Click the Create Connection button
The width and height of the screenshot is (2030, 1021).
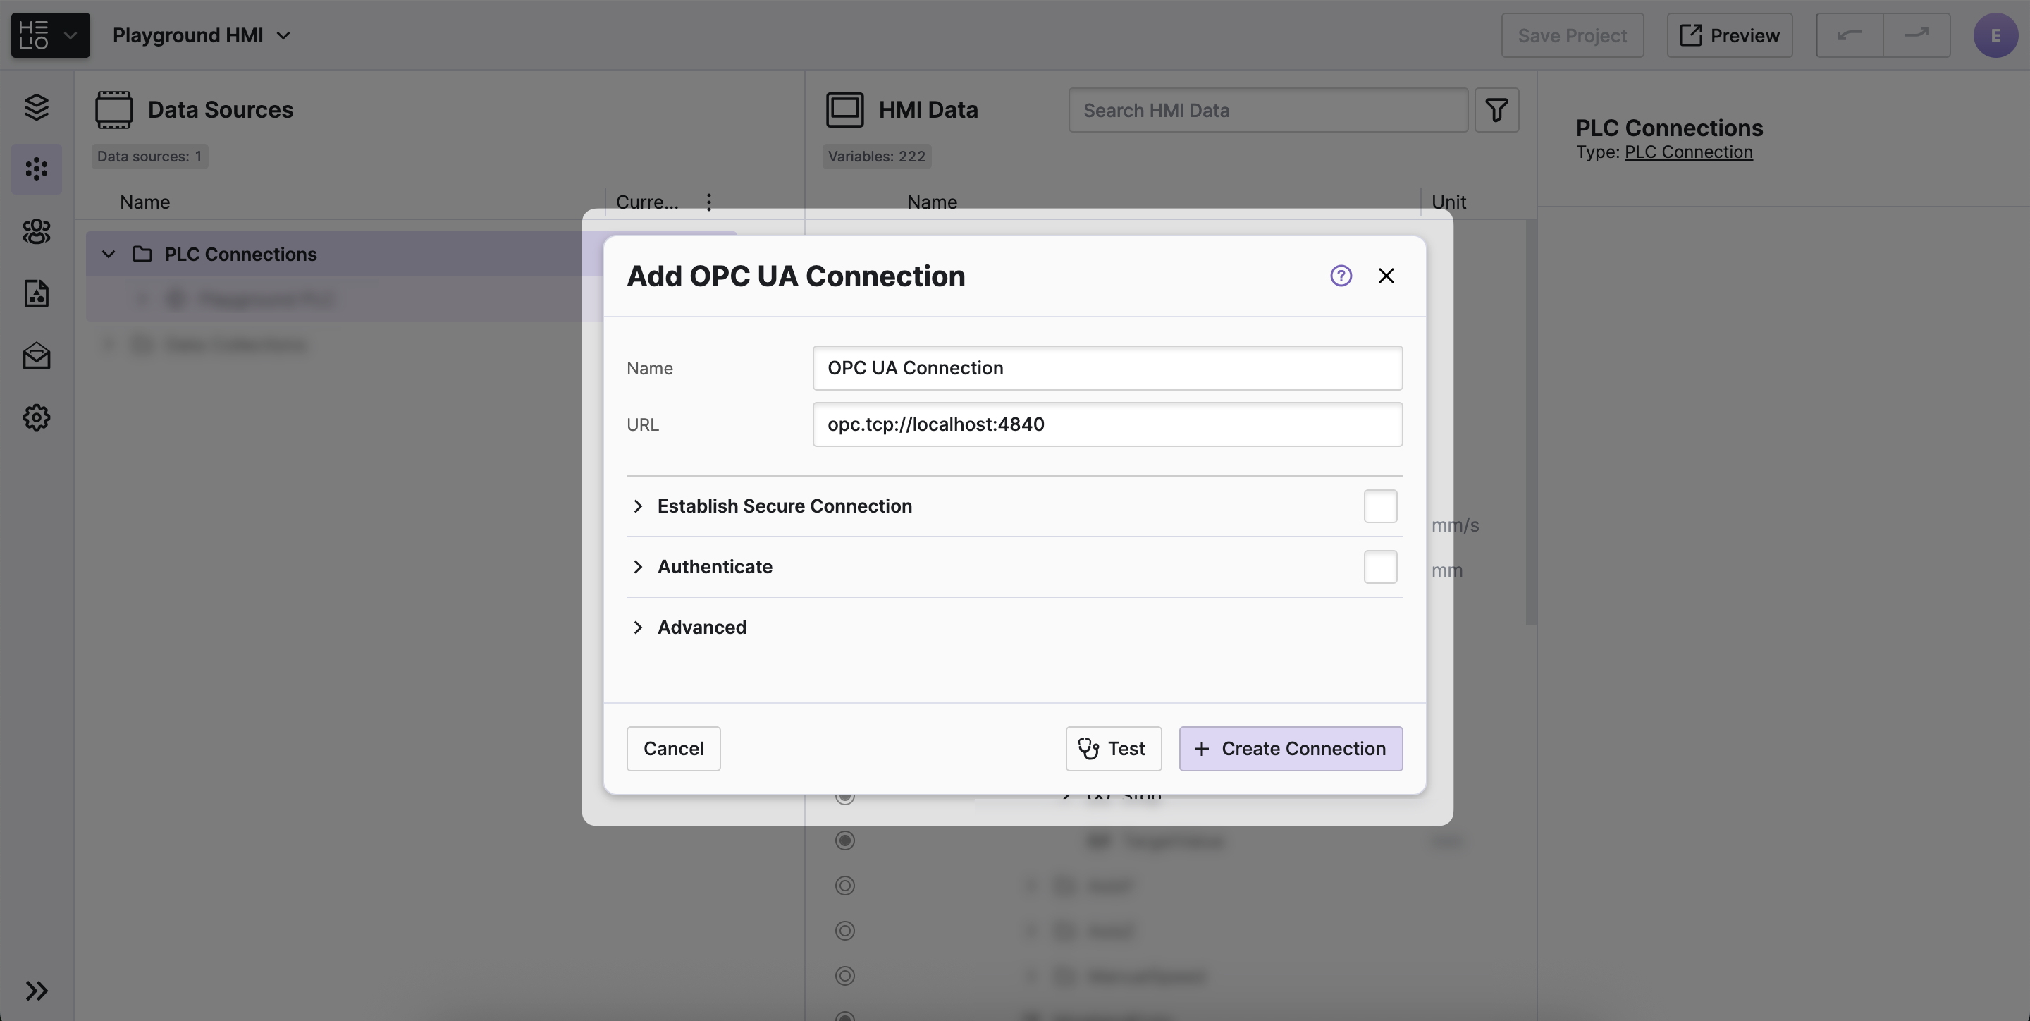point(1290,748)
